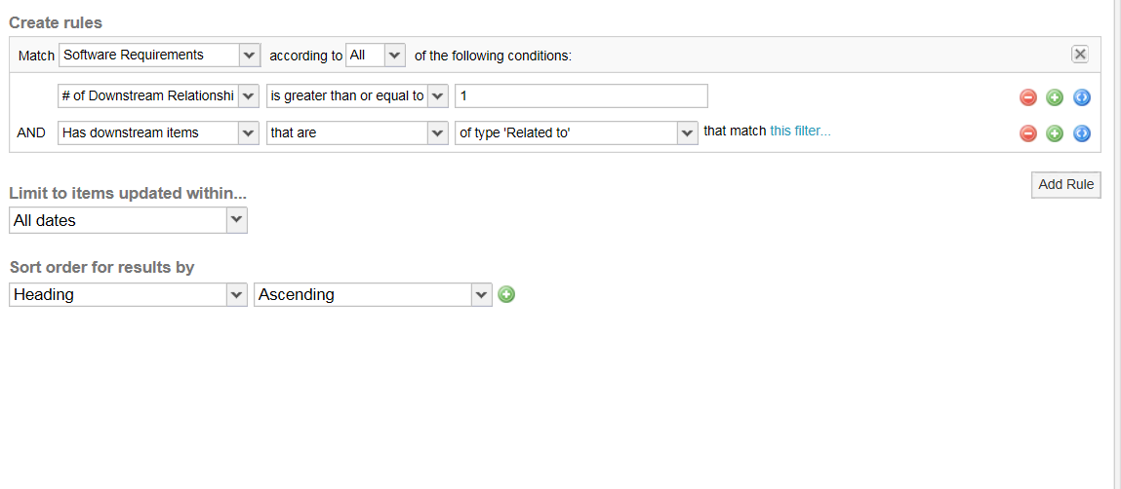Expand the '# of Downstream Relationships' field dropdown
The height and width of the screenshot is (489, 1121).
tap(158, 95)
